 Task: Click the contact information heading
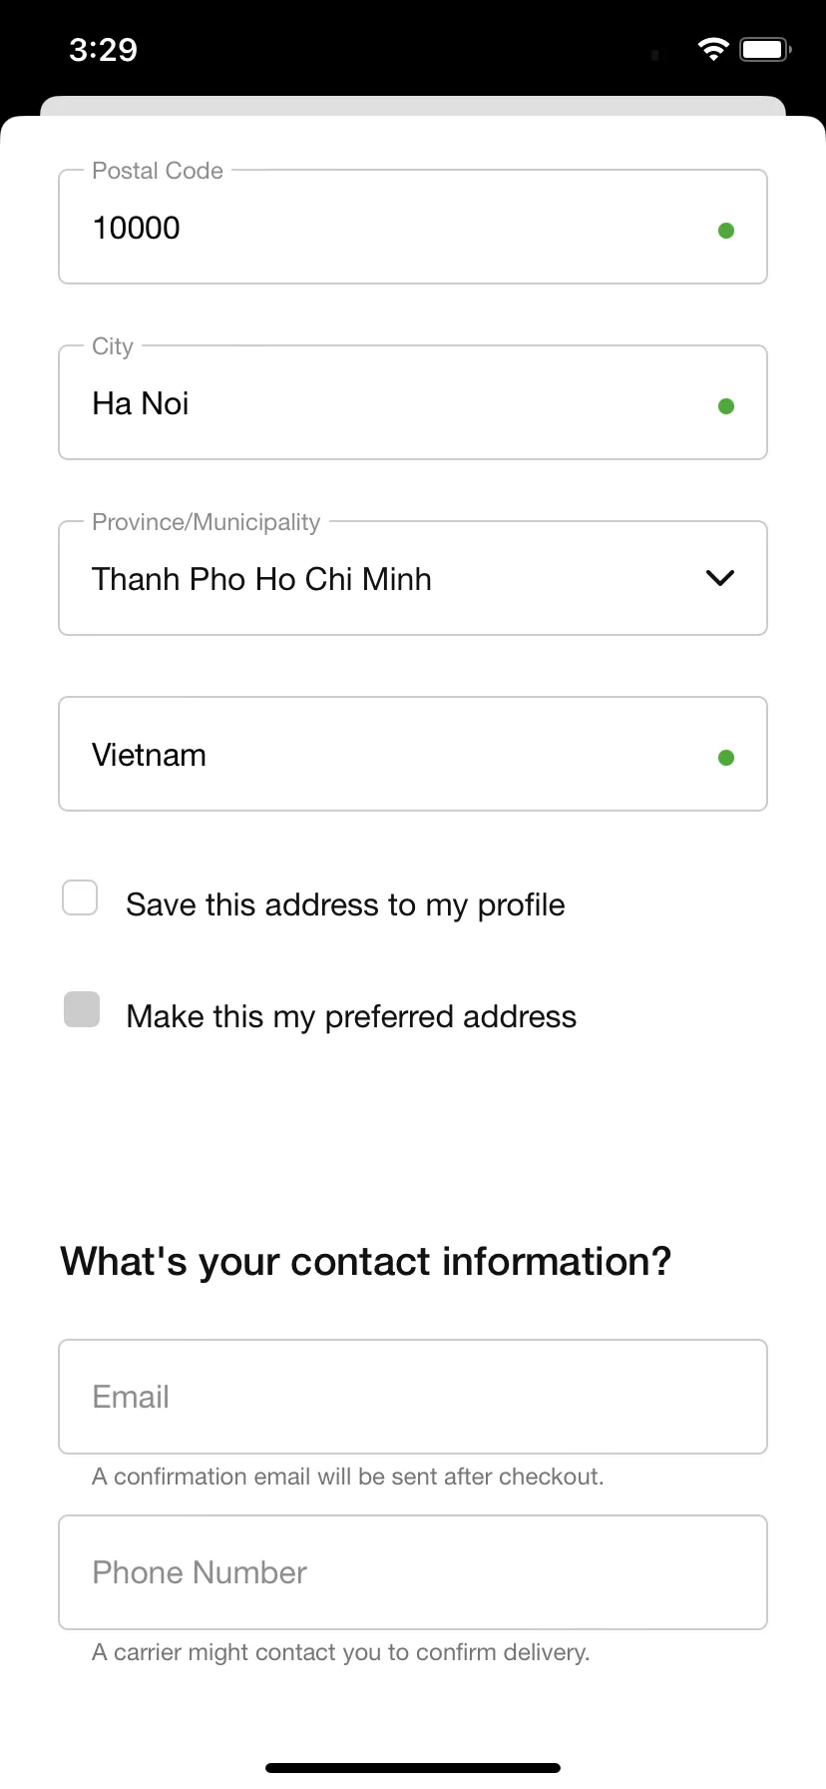[366, 1262]
